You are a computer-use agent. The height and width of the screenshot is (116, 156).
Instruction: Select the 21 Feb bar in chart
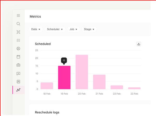pos(99,82)
